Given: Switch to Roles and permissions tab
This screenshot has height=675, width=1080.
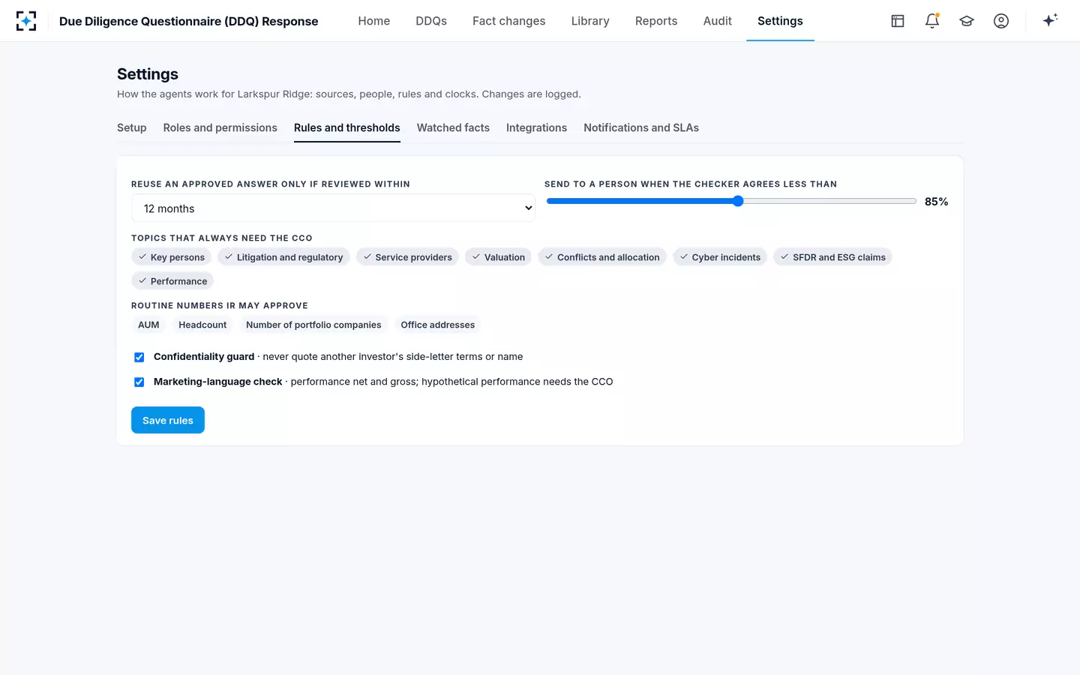Looking at the screenshot, I should click(220, 127).
